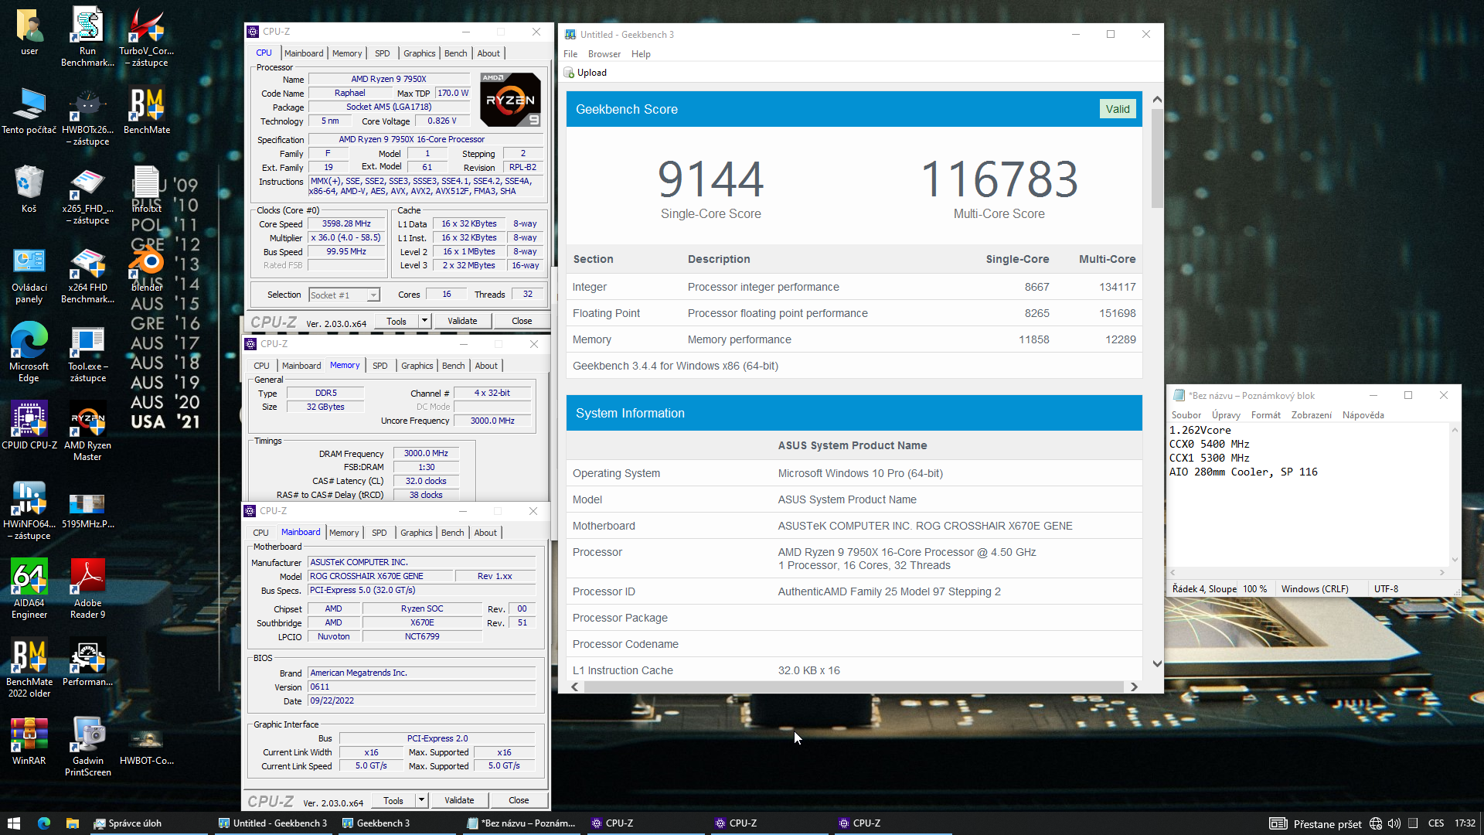Click network globe icon in system tray
This screenshot has width=1484, height=835.
(1375, 823)
